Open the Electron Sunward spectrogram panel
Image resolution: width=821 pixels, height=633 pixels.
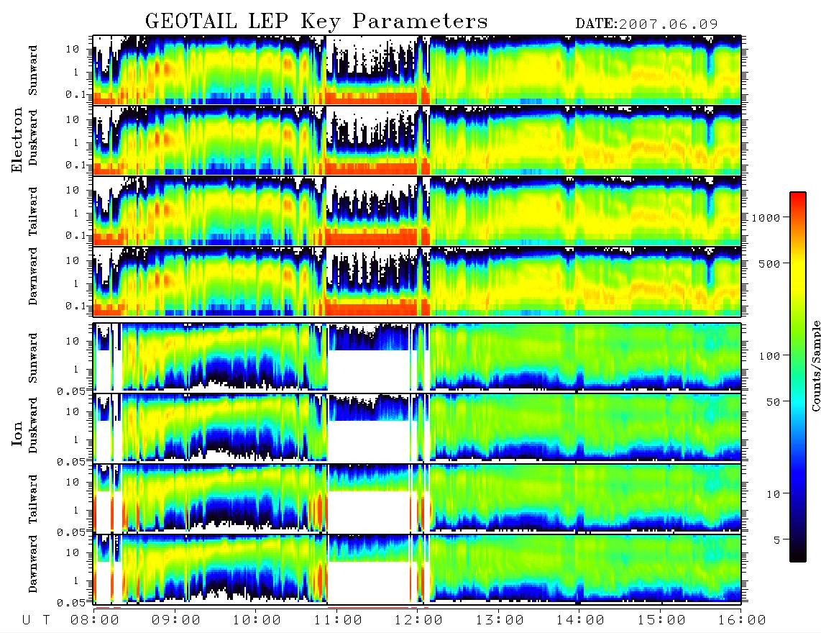point(417,70)
